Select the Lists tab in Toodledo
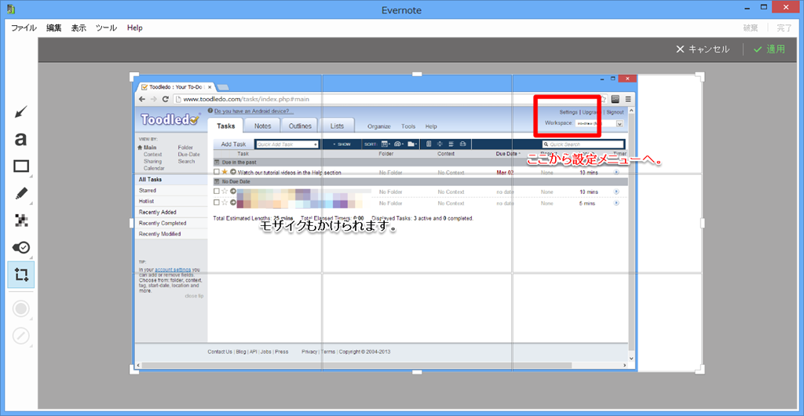The height and width of the screenshot is (416, 804). tap(337, 126)
